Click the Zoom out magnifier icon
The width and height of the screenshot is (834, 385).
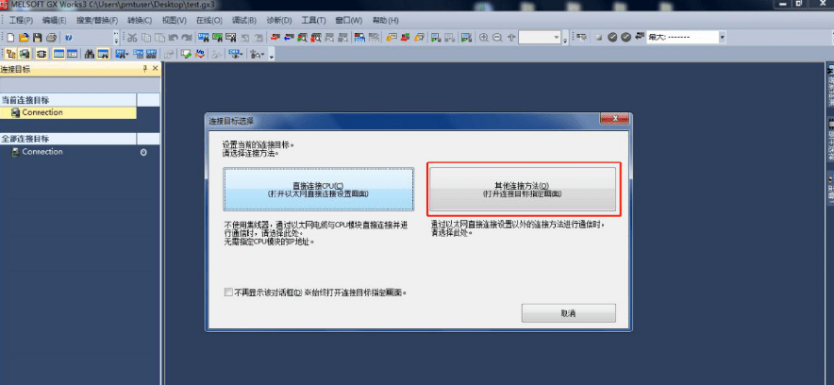[497, 38]
